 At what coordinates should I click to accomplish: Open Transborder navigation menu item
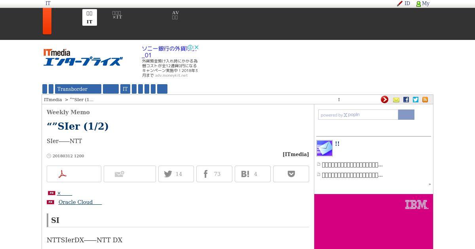pos(78,89)
